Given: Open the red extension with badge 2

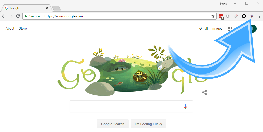Looking at the screenshot, I should [x=221, y=16].
